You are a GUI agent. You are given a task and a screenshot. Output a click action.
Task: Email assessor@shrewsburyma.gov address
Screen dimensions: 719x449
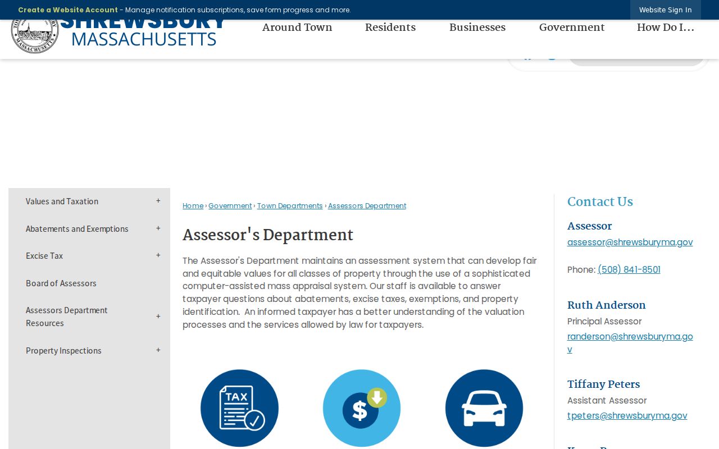[630, 242]
